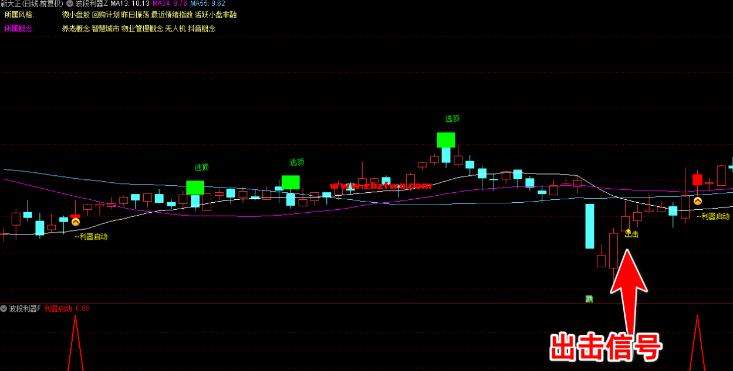Select the highest green 逃顶 square marker
Viewport: 733px width, 371px height.
click(446, 140)
